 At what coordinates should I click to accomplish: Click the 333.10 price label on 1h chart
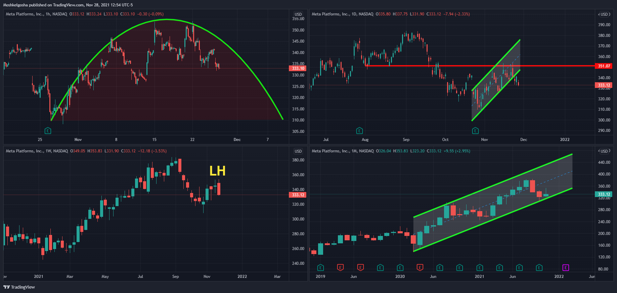[x=298, y=68]
